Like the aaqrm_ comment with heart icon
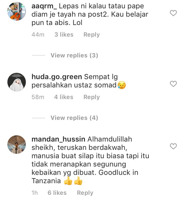This screenshot has width=190, height=204. pos(173,13)
